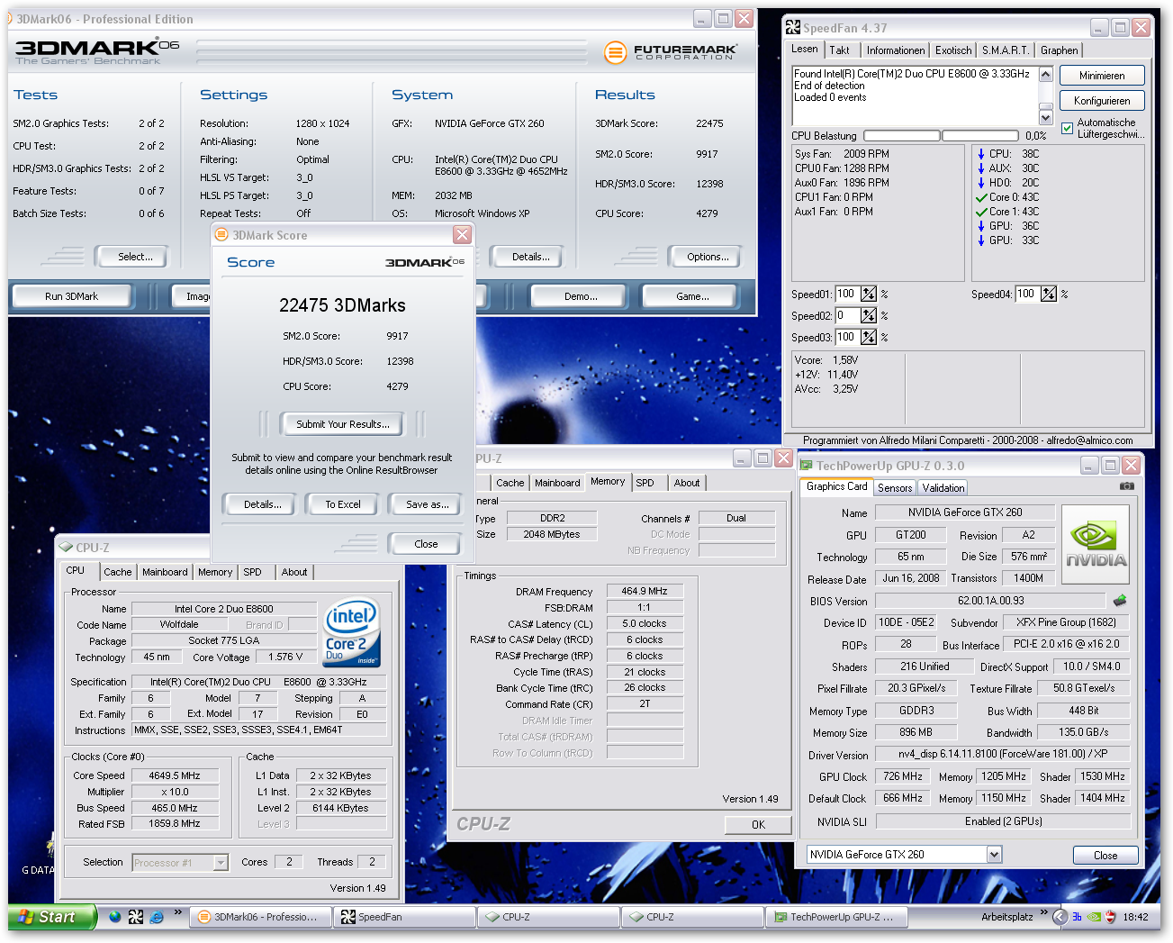Click the SpeedFan title bar fan icon
This screenshot has width=1173, height=943.
click(792, 27)
